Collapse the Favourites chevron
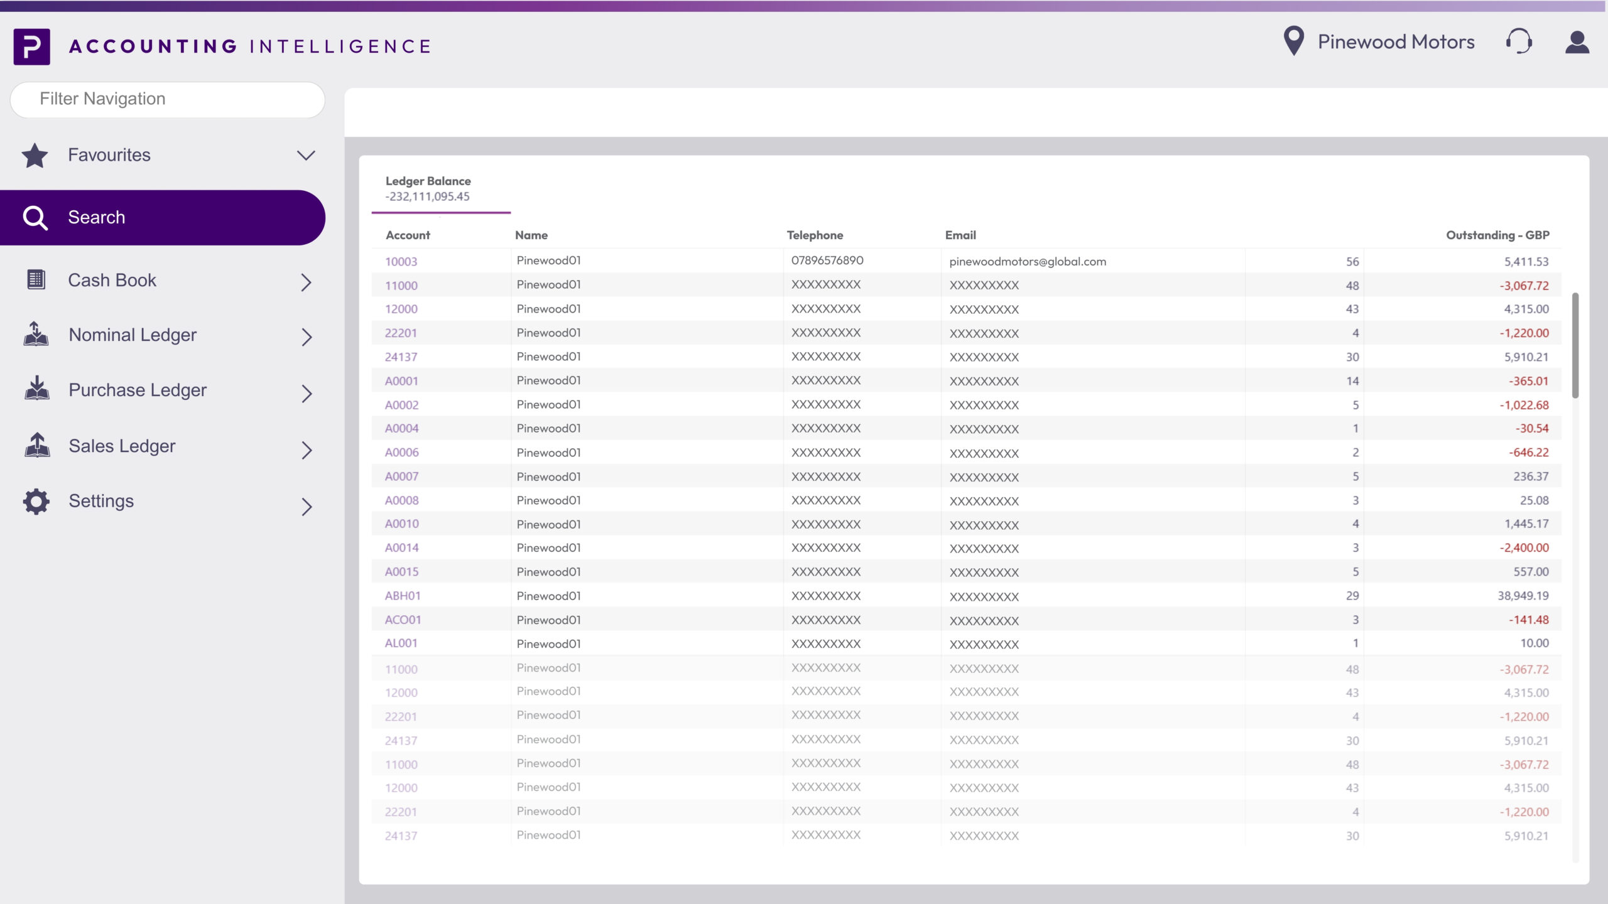The width and height of the screenshot is (1608, 904). pyautogui.click(x=306, y=156)
